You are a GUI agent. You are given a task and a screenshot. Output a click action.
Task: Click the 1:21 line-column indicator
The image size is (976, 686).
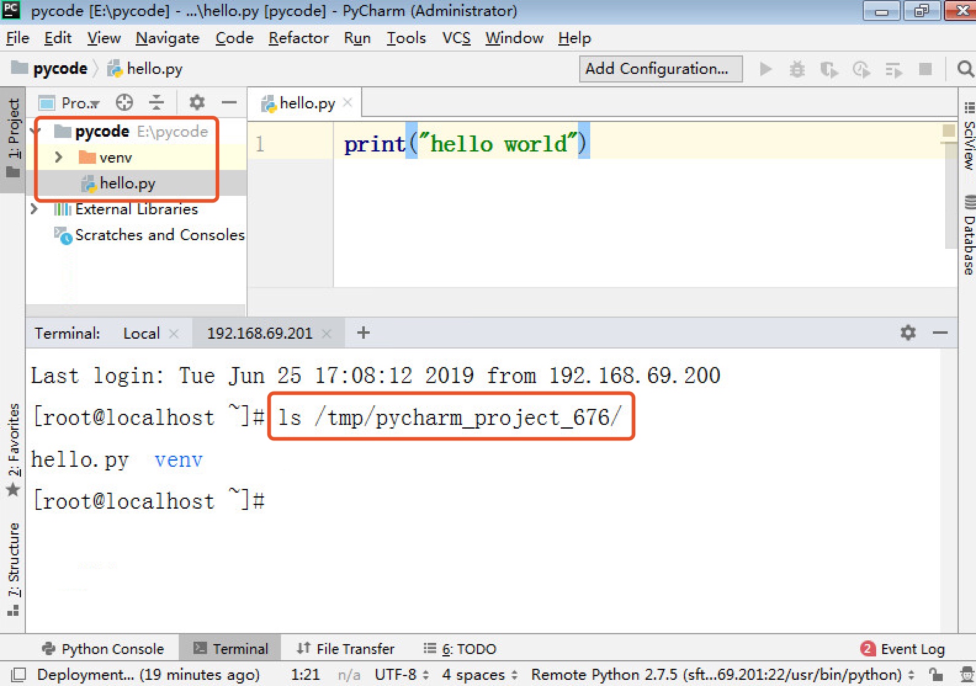click(305, 675)
